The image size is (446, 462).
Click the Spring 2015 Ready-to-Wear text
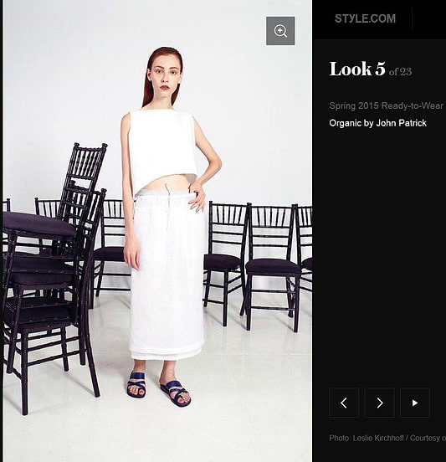pos(386,105)
